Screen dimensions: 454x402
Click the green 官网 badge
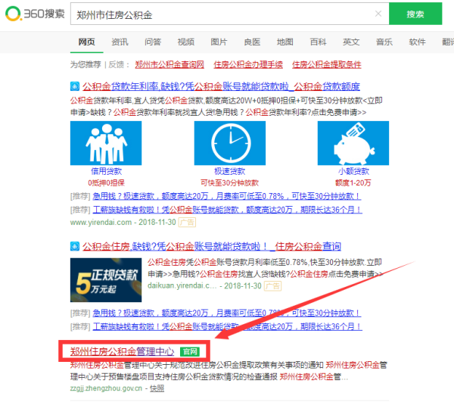tap(190, 351)
